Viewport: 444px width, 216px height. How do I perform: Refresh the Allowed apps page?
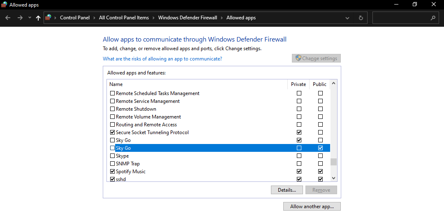(x=361, y=18)
